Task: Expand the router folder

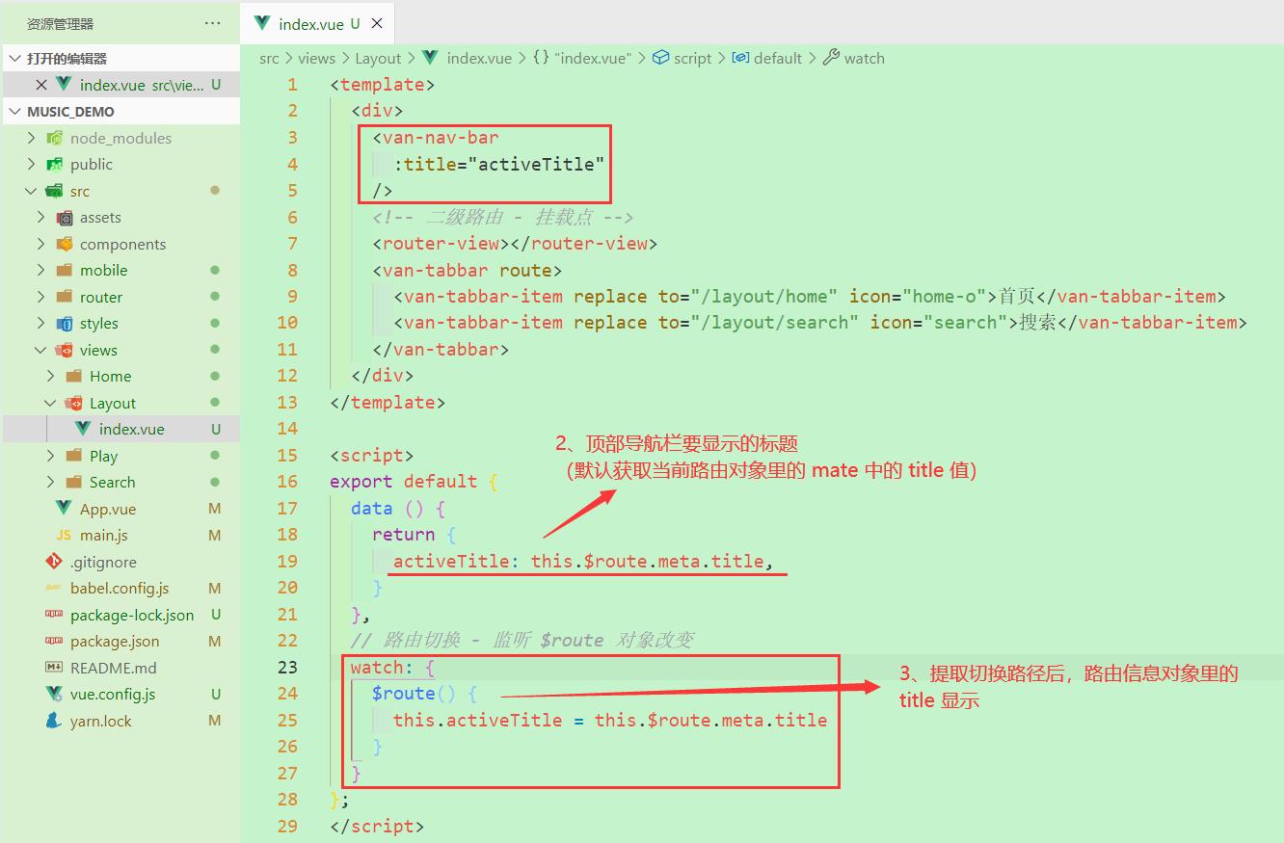Action: point(40,297)
